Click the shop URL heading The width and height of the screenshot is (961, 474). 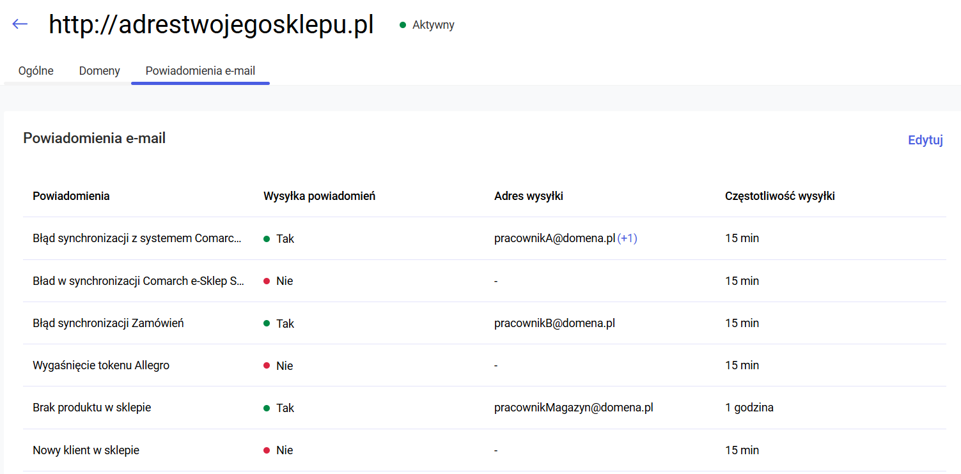(211, 25)
